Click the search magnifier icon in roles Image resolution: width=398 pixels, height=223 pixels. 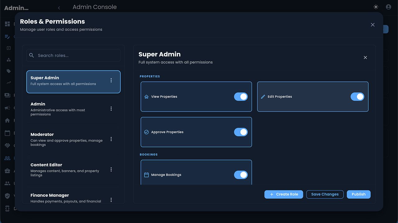(x=31, y=55)
